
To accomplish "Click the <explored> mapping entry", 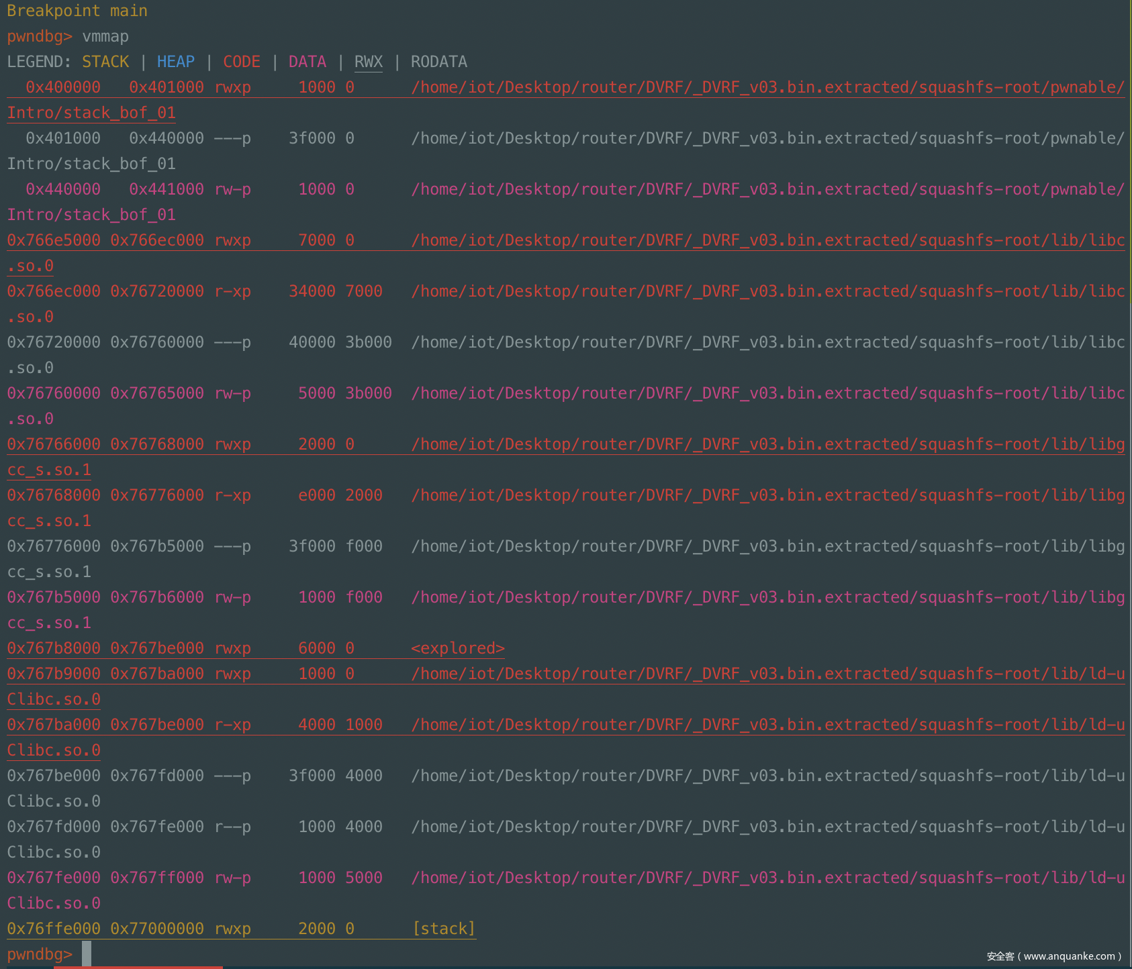I will (457, 648).
